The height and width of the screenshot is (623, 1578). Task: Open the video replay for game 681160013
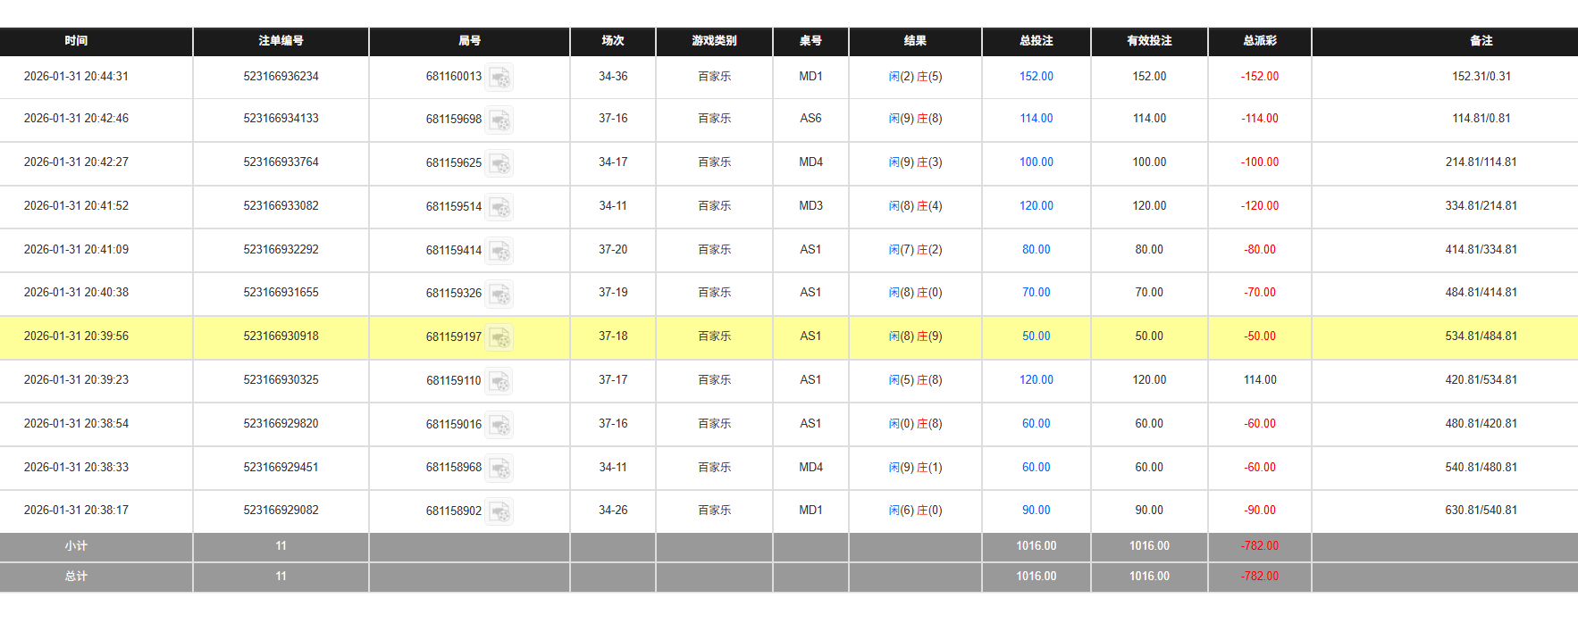(500, 77)
